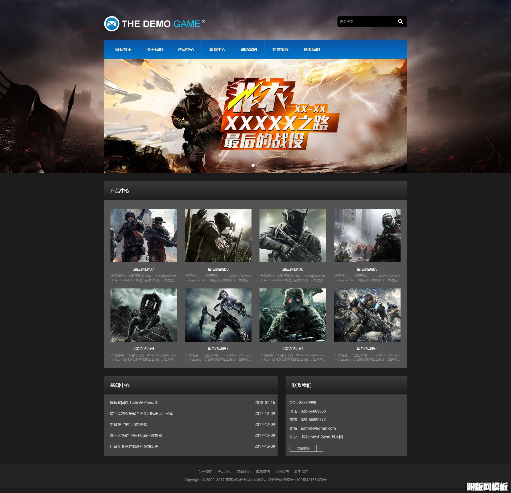511x493 pixels.
Task: Open the 友情链接 combo box
Action: (303, 449)
